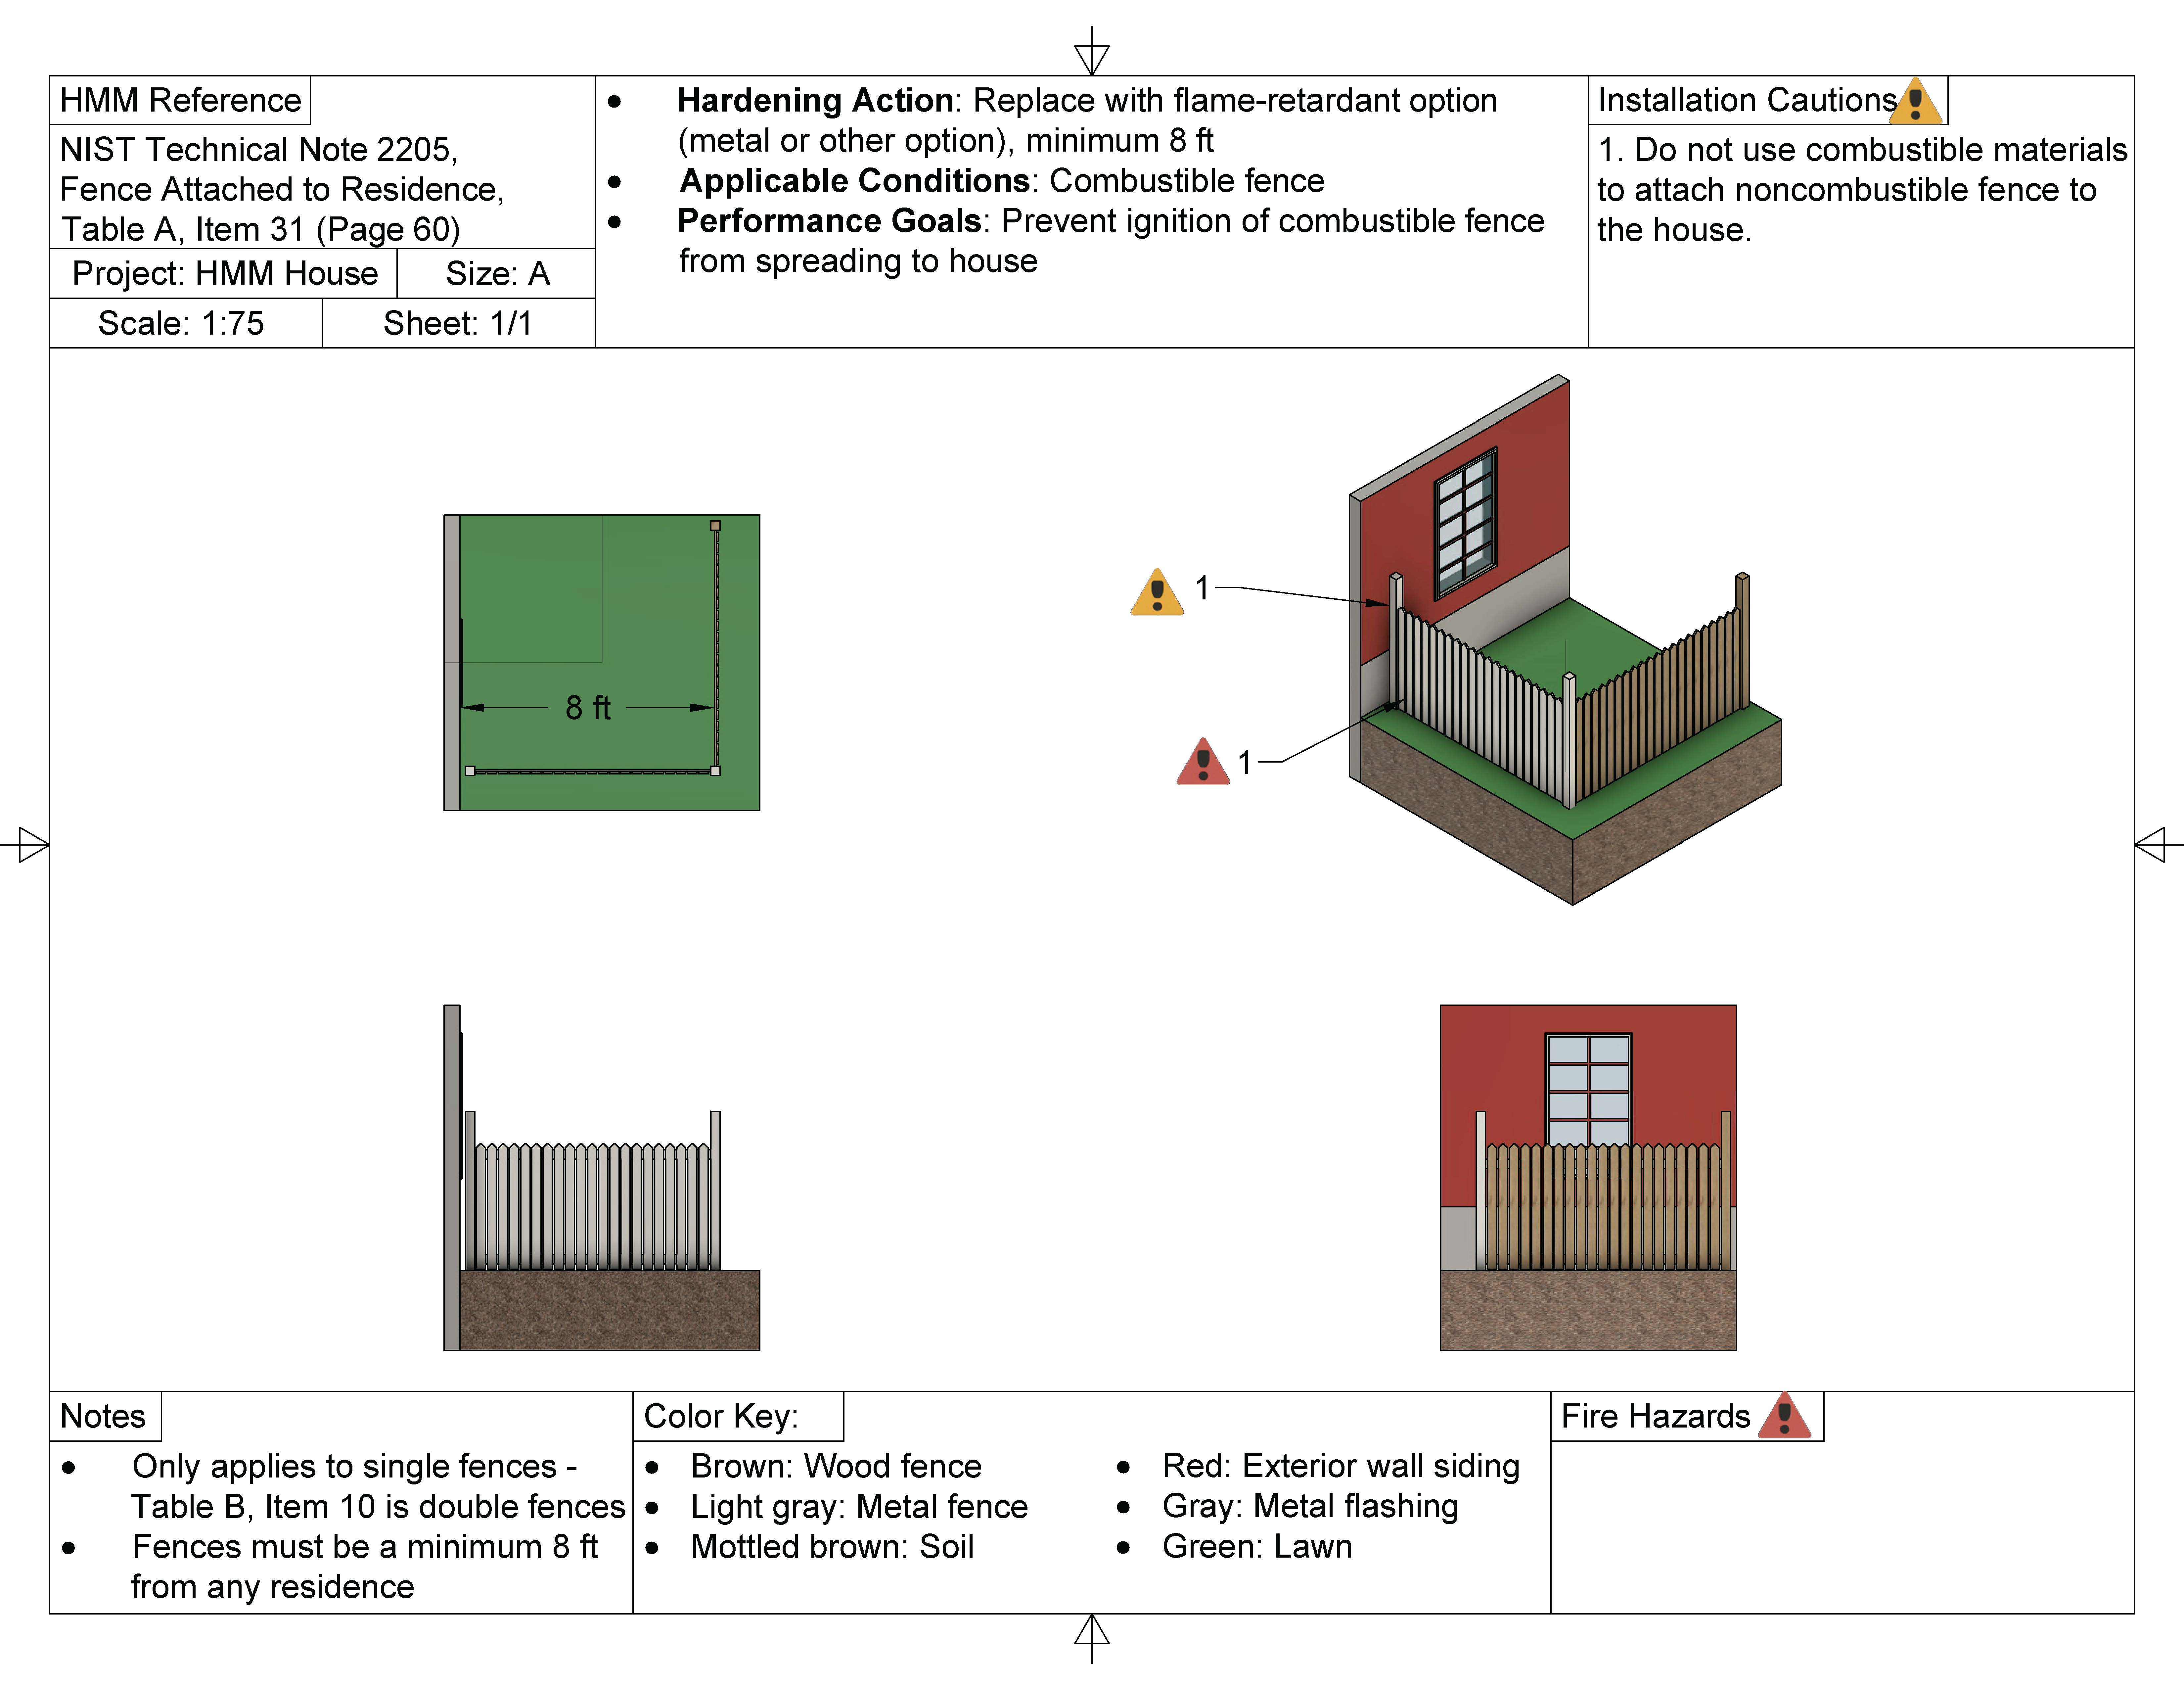The image size is (2184, 1688).
Task: Open the isometric 3D view of fence and house
Action: point(1565,640)
